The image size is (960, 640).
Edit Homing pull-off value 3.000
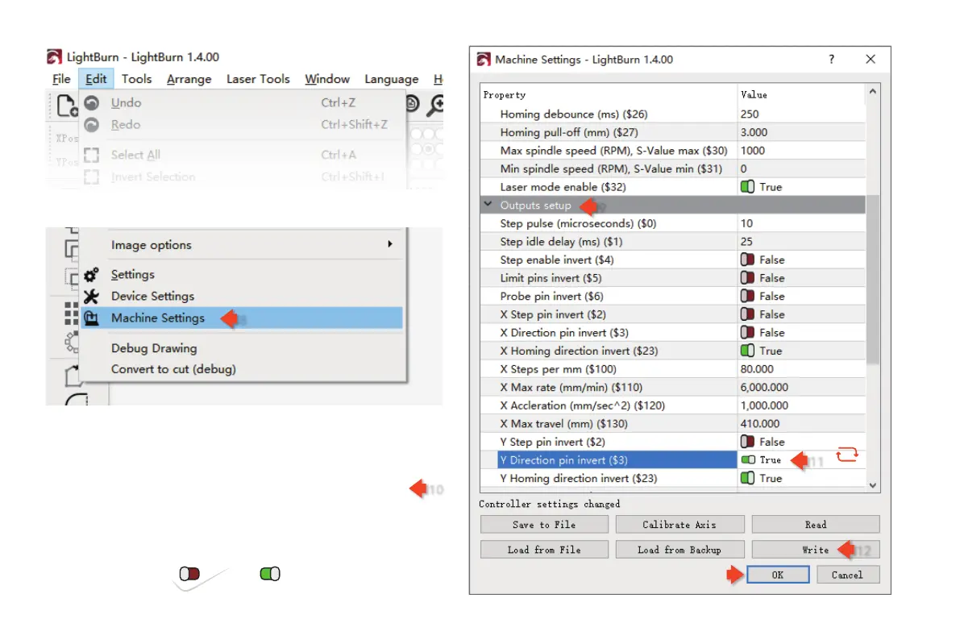tap(801, 132)
